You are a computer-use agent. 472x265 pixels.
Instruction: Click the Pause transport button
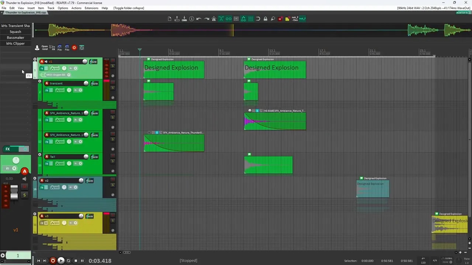[82, 261]
